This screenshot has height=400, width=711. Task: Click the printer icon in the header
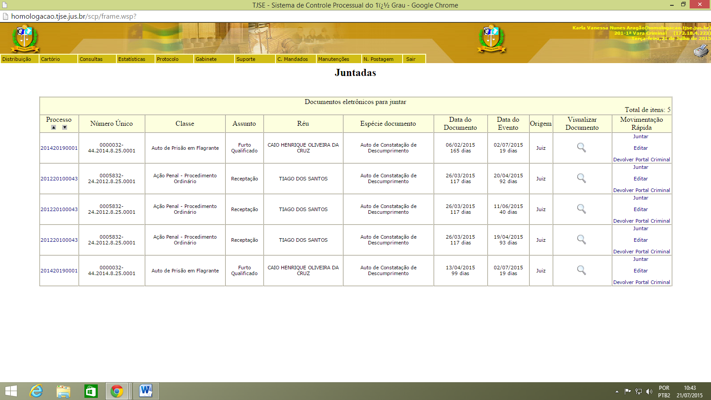click(701, 51)
